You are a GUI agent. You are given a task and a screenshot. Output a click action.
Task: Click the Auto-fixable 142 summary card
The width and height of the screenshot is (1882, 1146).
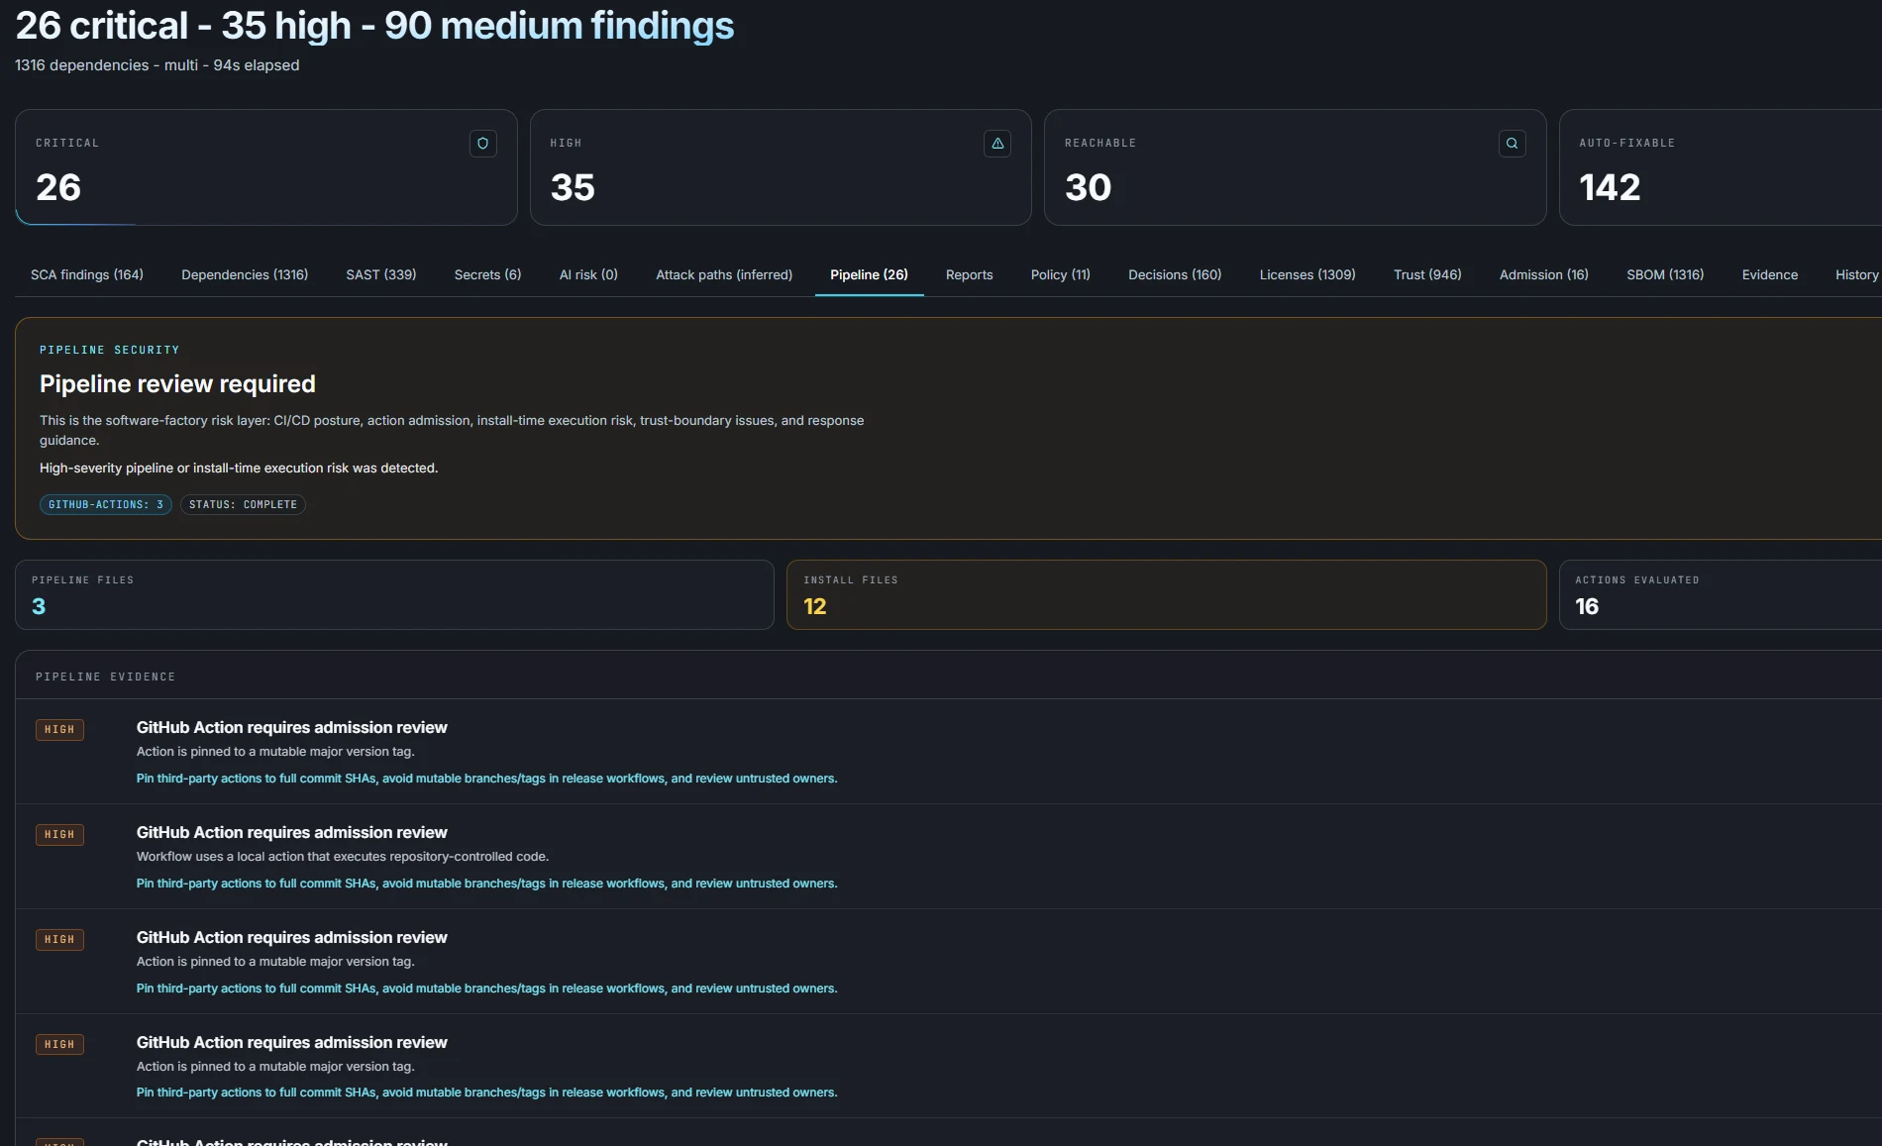tap(1721, 167)
